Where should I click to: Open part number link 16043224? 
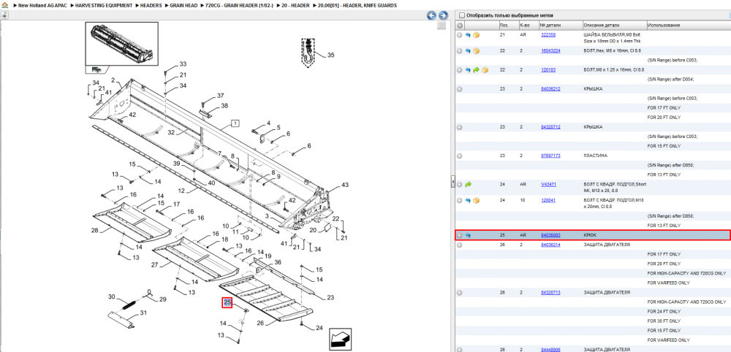(x=550, y=50)
